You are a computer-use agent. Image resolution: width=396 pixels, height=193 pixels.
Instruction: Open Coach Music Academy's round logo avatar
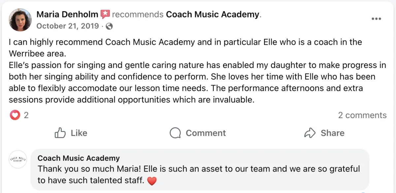[x=18, y=159]
